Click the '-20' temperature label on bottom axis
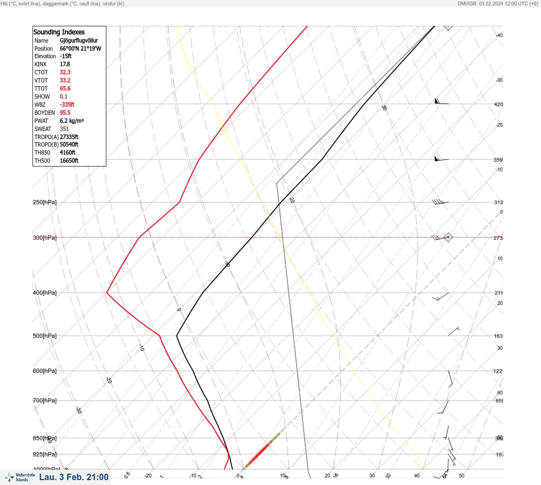This screenshot has height=485, width=541. tap(148, 476)
